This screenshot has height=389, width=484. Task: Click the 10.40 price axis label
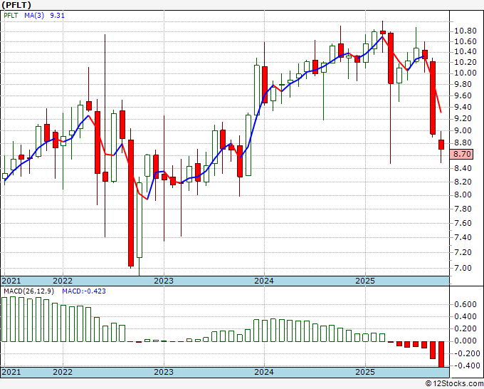tap(465, 51)
